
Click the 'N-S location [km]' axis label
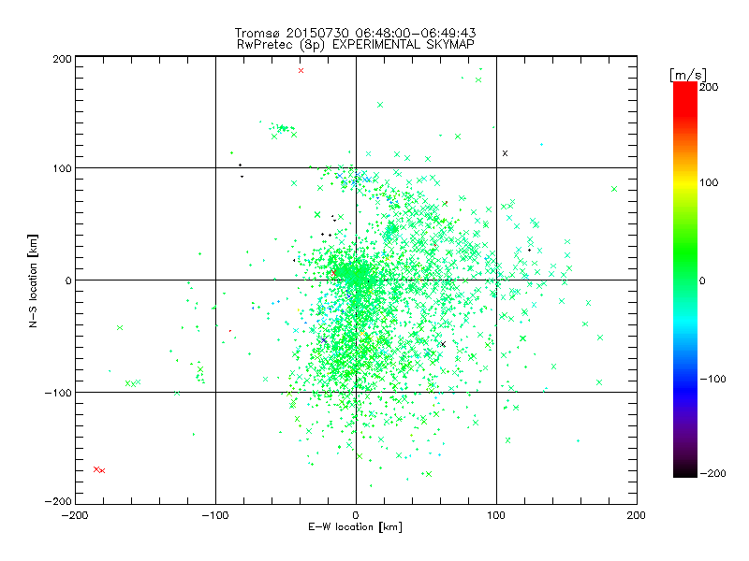tap(33, 280)
